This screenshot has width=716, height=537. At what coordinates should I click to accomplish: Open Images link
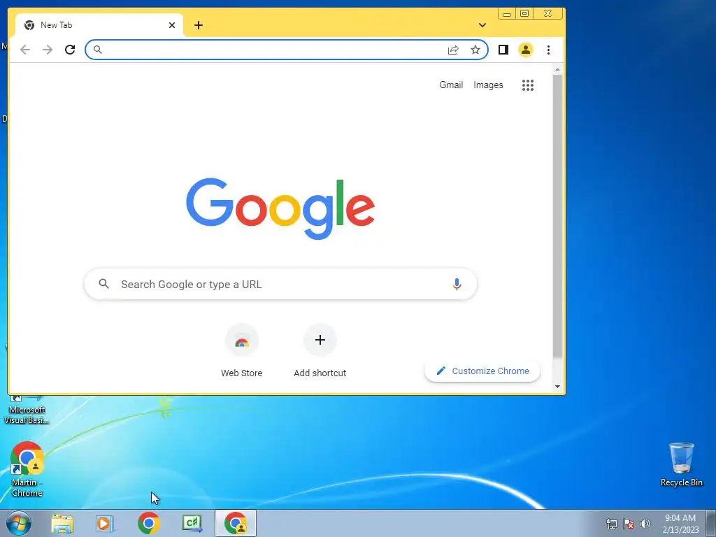point(488,85)
